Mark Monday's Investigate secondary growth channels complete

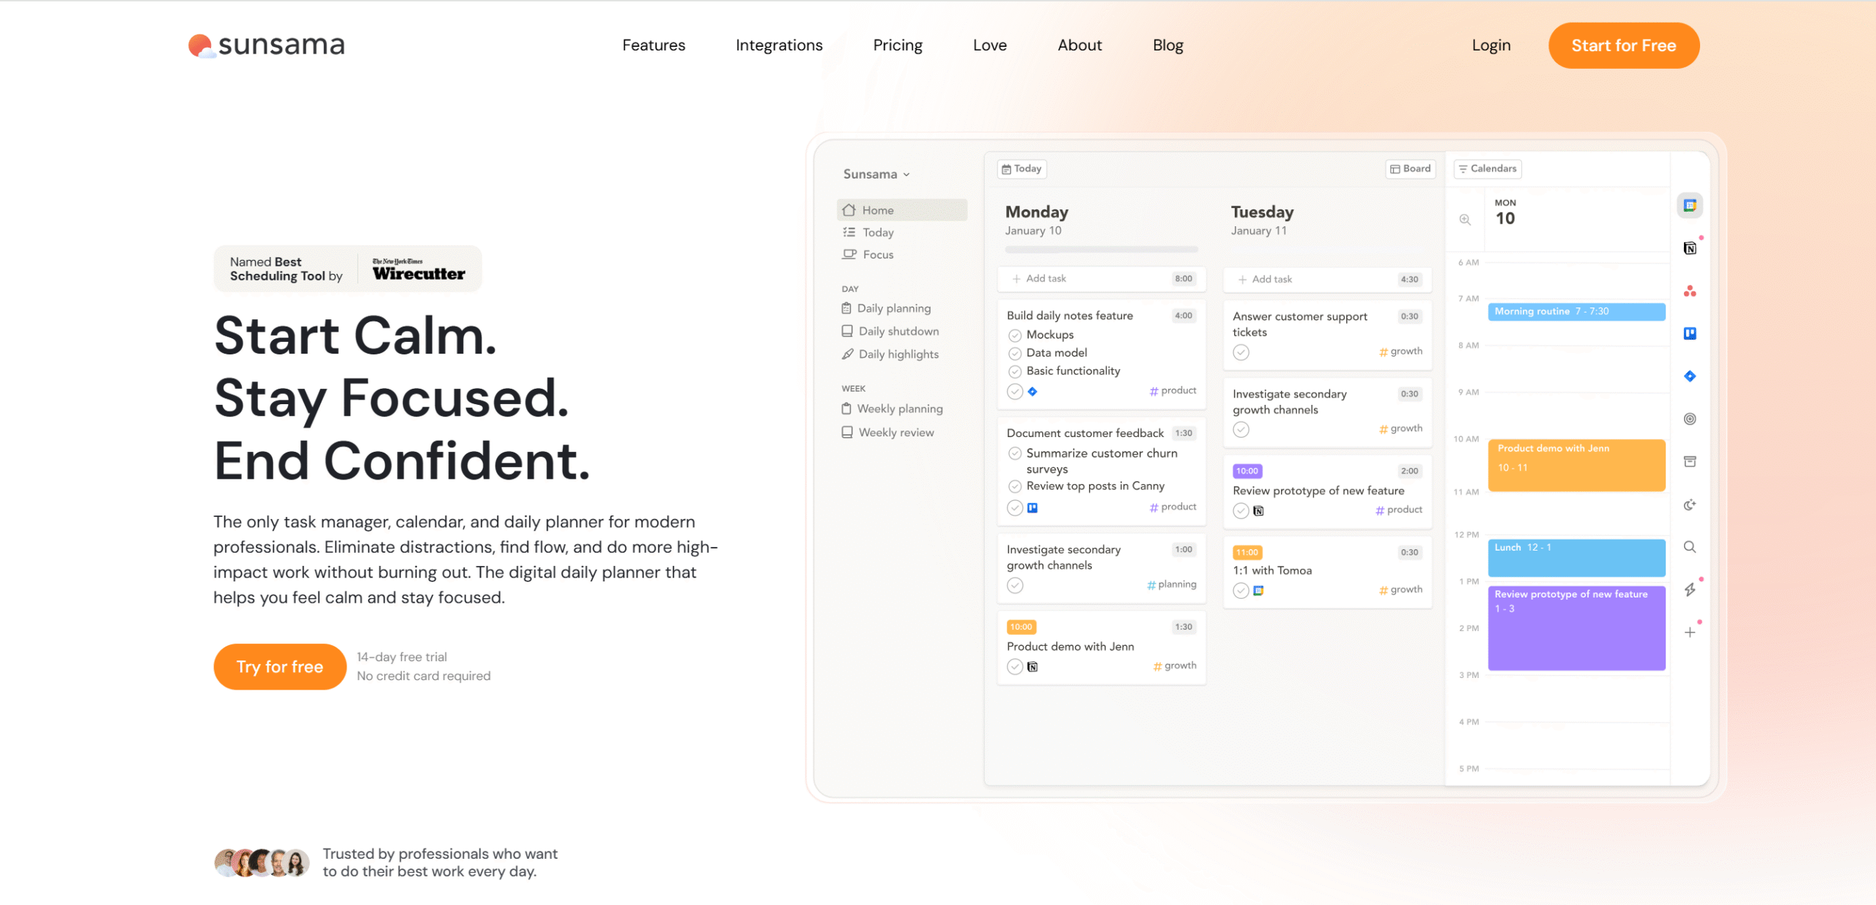point(1015,585)
